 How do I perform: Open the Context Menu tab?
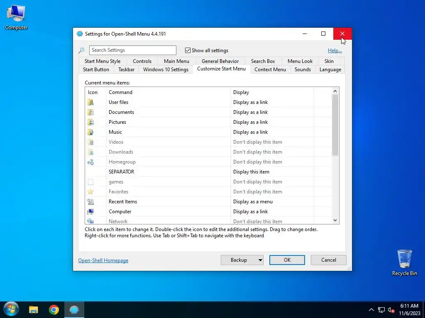pos(270,70)
